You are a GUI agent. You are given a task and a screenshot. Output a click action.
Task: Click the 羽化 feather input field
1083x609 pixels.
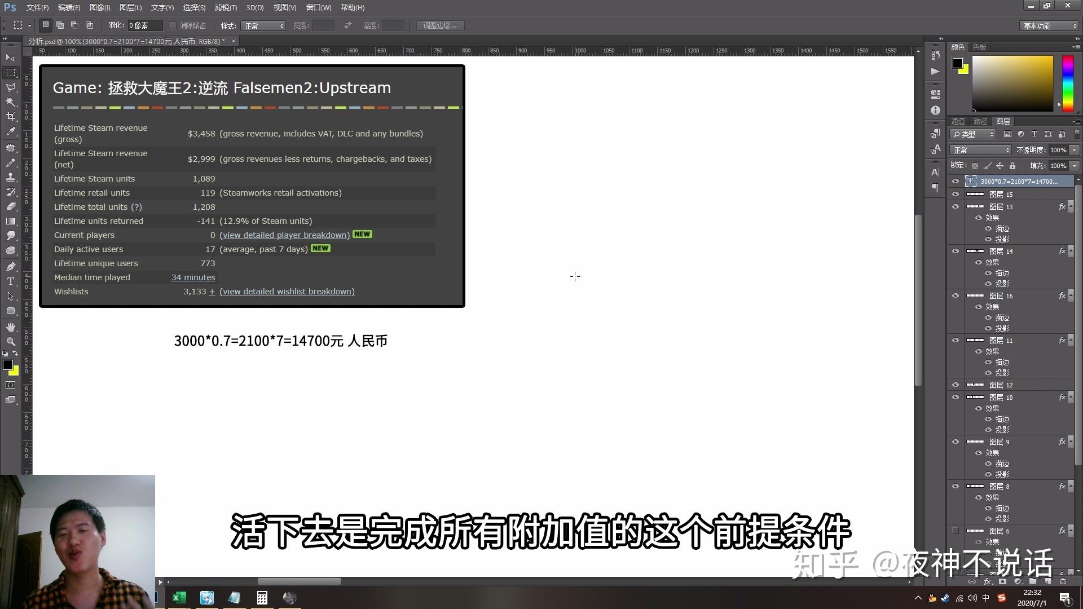[x=144, y=25]
